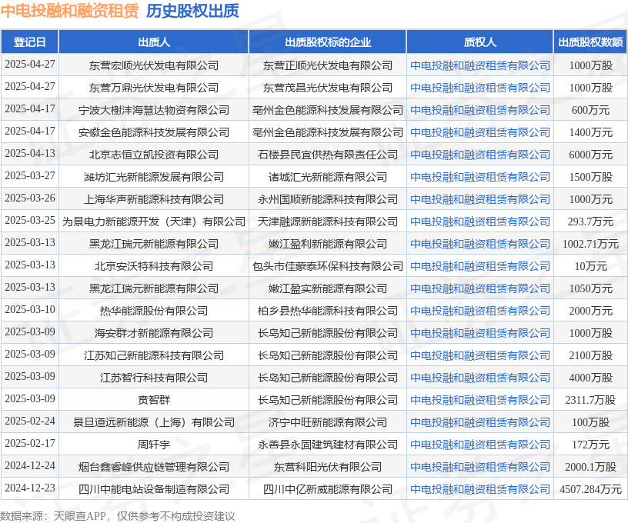Select date cell 2025-04-13
Screen dimensions: 628x523
(30, 154)
